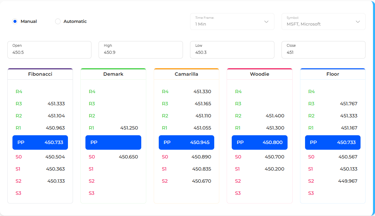Click the Floor S2 value 449.967
The width and height of the screenshot is (375, 216).
coord(348,181)
